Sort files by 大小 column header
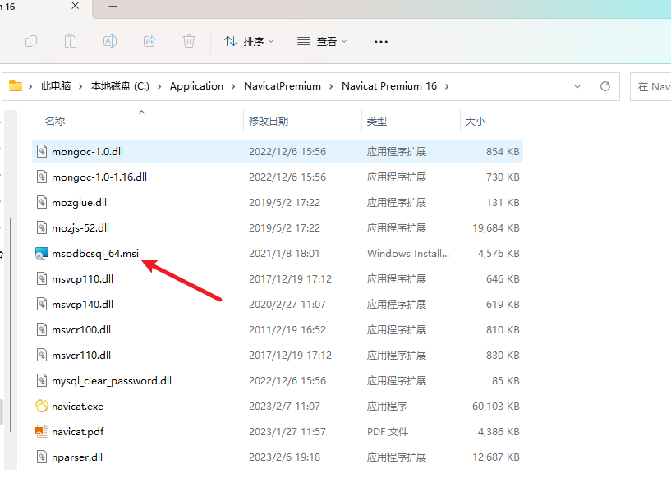This screenshot has width=671, height=487. click(x=476, y=121)
